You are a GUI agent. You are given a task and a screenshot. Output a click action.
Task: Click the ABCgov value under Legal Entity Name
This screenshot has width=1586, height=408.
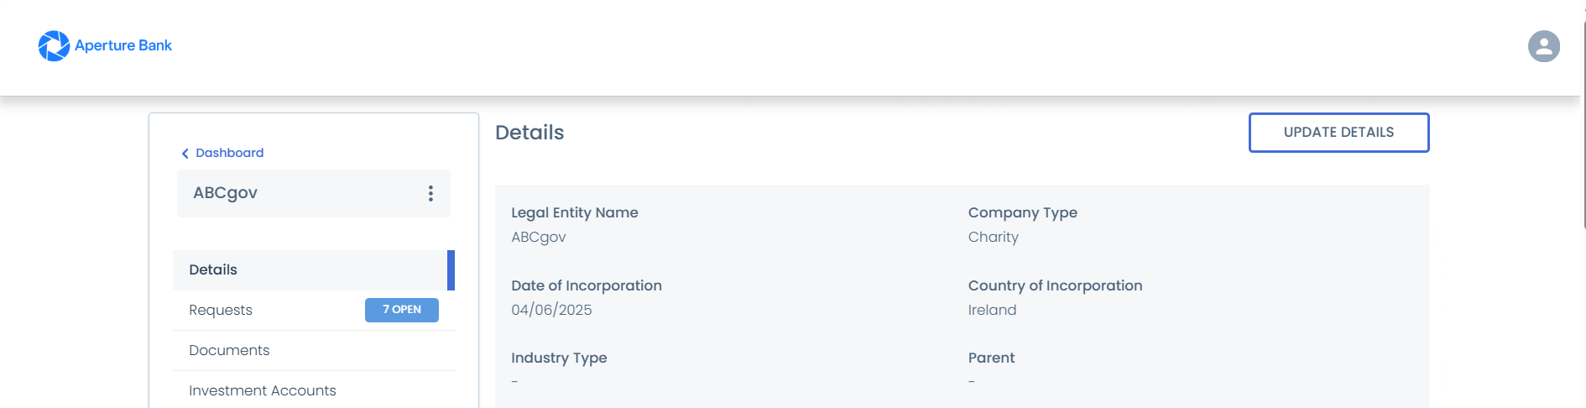(538, 237)
